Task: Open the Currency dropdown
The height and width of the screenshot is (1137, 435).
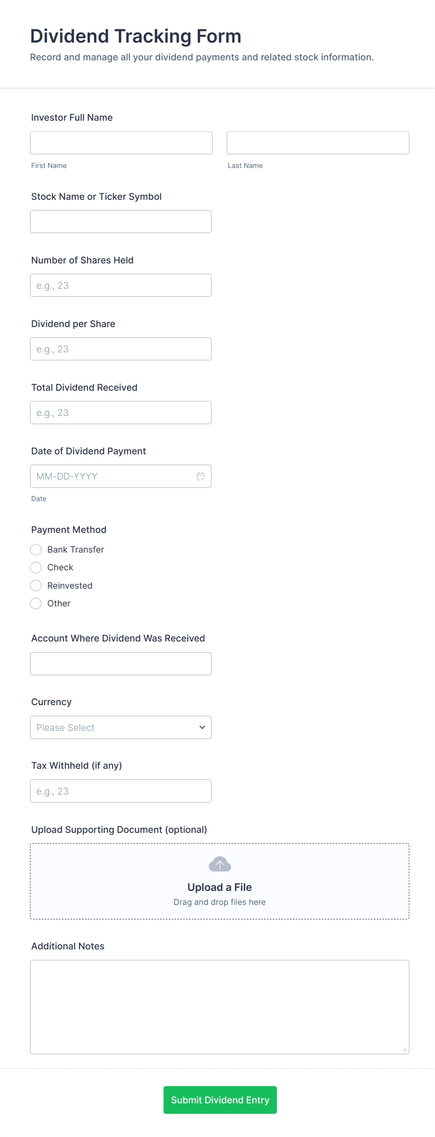Action: [120, 728]
